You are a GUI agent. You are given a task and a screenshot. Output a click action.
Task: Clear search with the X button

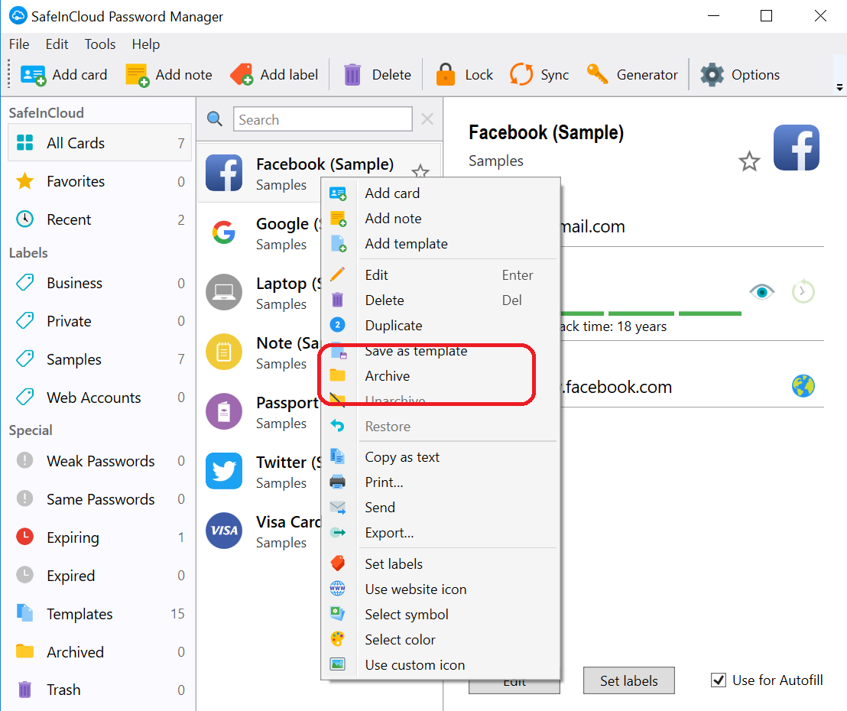(x=427, y=118)
